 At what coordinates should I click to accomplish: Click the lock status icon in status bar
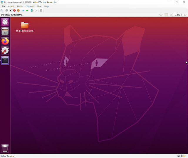tap(184, 156)
